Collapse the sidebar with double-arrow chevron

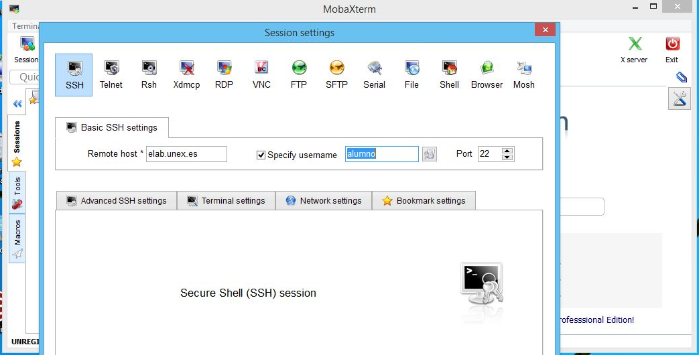[x=17, y=104]
